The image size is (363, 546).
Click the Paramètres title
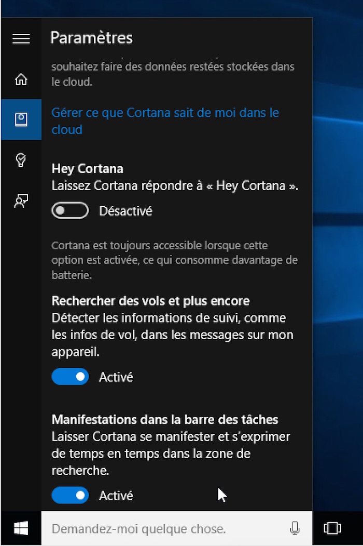[92, 38]
